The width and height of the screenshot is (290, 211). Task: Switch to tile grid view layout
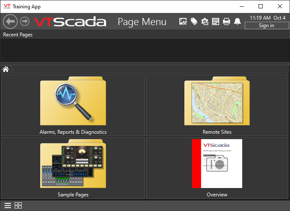pos(18,205)
